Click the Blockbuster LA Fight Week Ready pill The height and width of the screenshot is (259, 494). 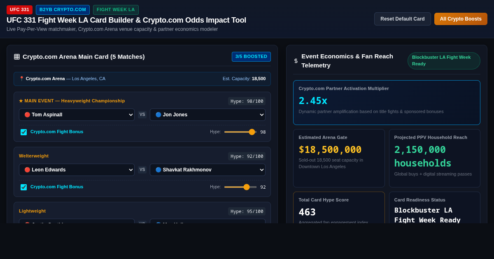(444, 61)
